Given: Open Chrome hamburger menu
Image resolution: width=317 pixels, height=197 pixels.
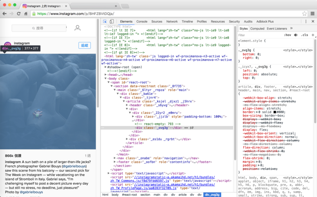Looking at the screenshot, I should coord(313,14).
